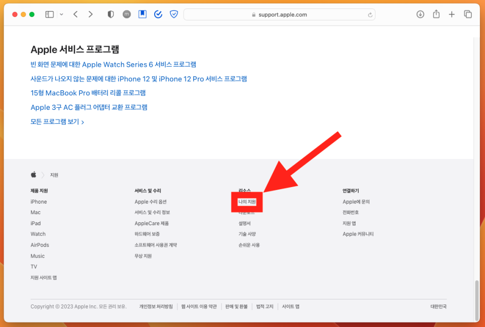Open 손쉬운 사용 link

[x=249, y=245]
